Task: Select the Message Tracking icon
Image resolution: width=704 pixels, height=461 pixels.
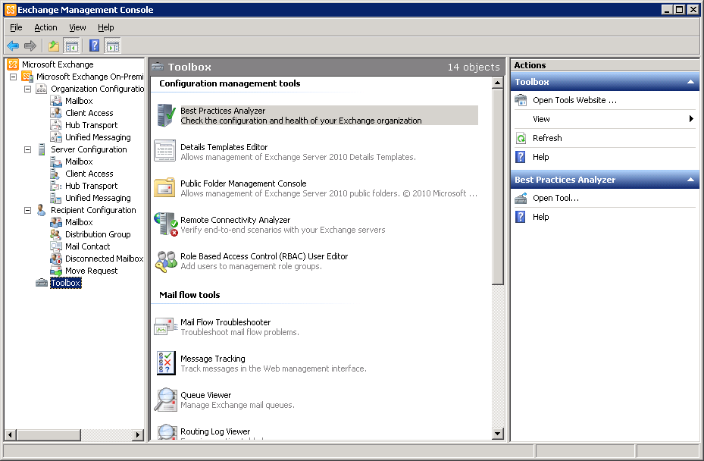Action: [166, 363]
